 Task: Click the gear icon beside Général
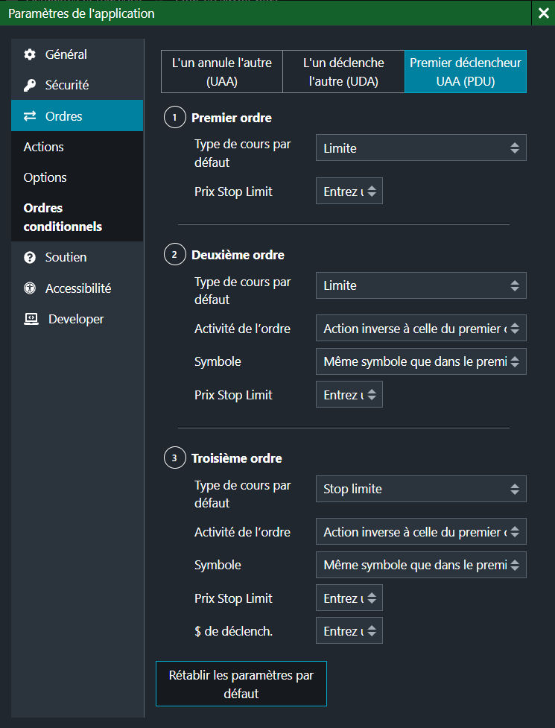point(30,54)
